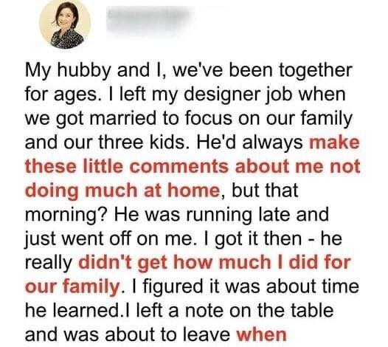Click the phrase 'we got married'
The height and width of the screenshot is (347, 388).
(91, 119)
